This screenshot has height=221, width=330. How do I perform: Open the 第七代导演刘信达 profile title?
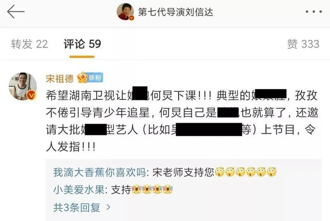point(176,12)
